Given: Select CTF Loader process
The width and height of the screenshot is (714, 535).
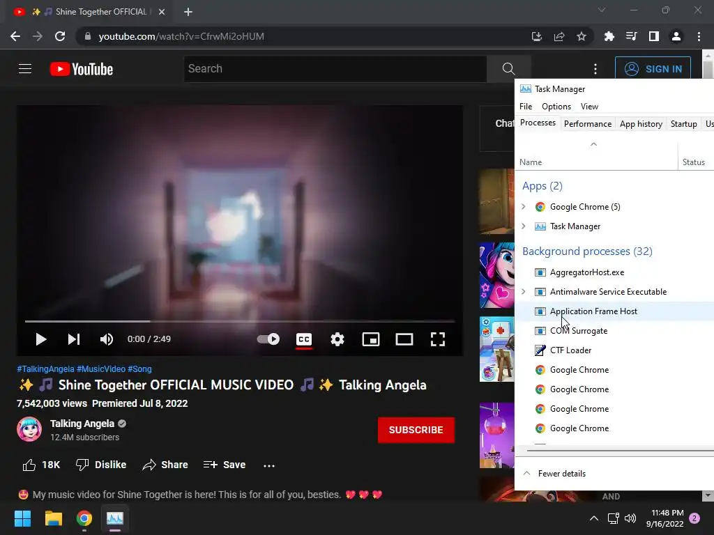Looking at the screenshot, I should (614, 350).
